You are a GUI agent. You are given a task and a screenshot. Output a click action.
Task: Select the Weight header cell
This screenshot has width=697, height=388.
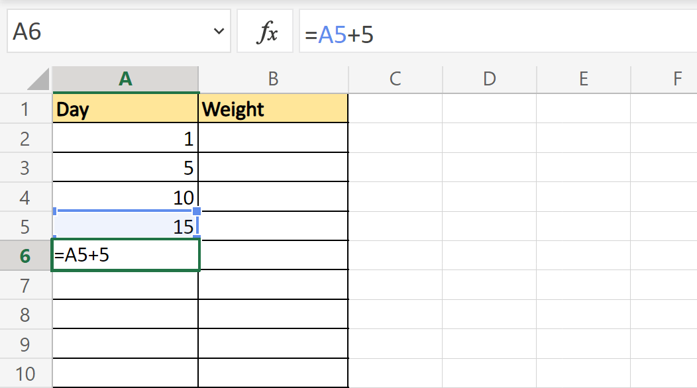coord(273,109)
